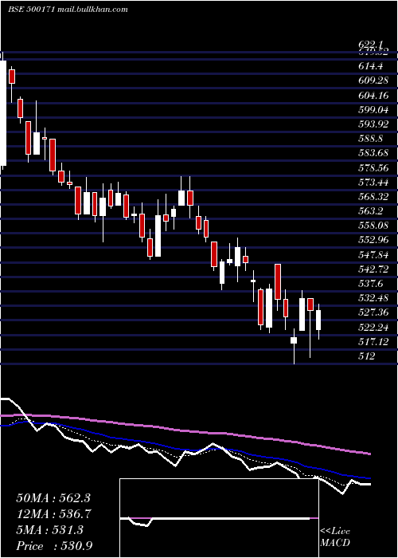Select the 599.04 price label
398x558 pixels.
click(x=373, y=110)
